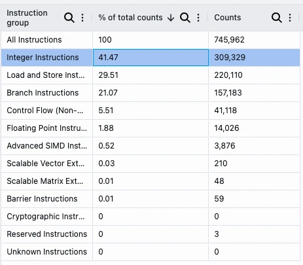The height and width of the screenshot is (265, 303).
Task: Click the 5.51 percentage cell
Action: click(151, 111)
